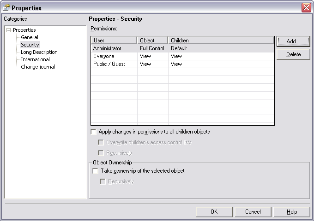314x221 pixels.
Task: Close the Properties dialog
Action: [306, 7]
